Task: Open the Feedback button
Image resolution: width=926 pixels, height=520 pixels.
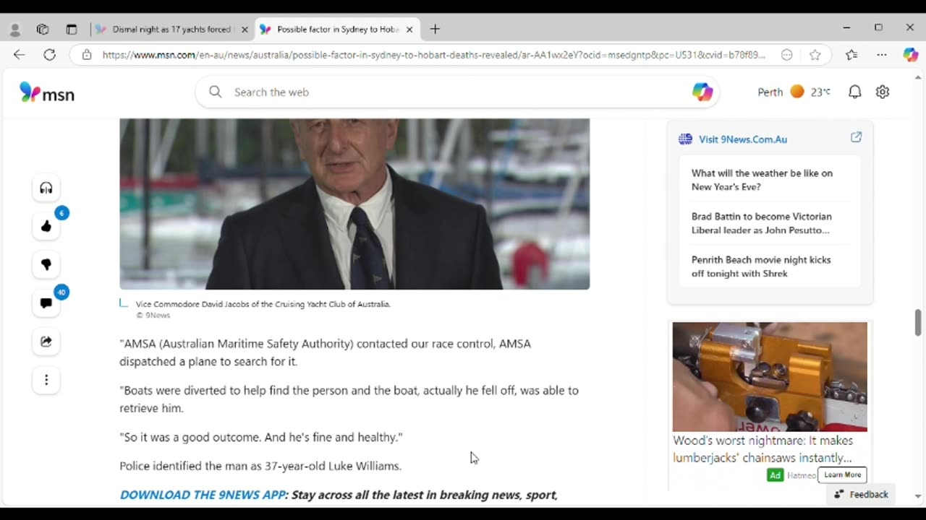Action: point(861,495)
